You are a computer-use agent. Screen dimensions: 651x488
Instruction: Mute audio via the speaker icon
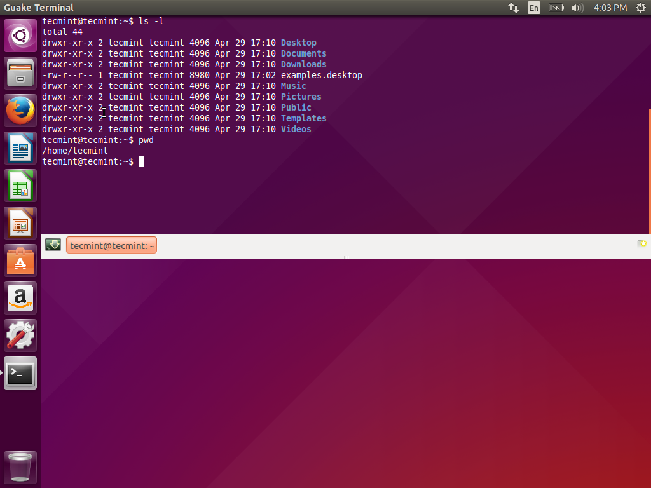pos(576,8)
